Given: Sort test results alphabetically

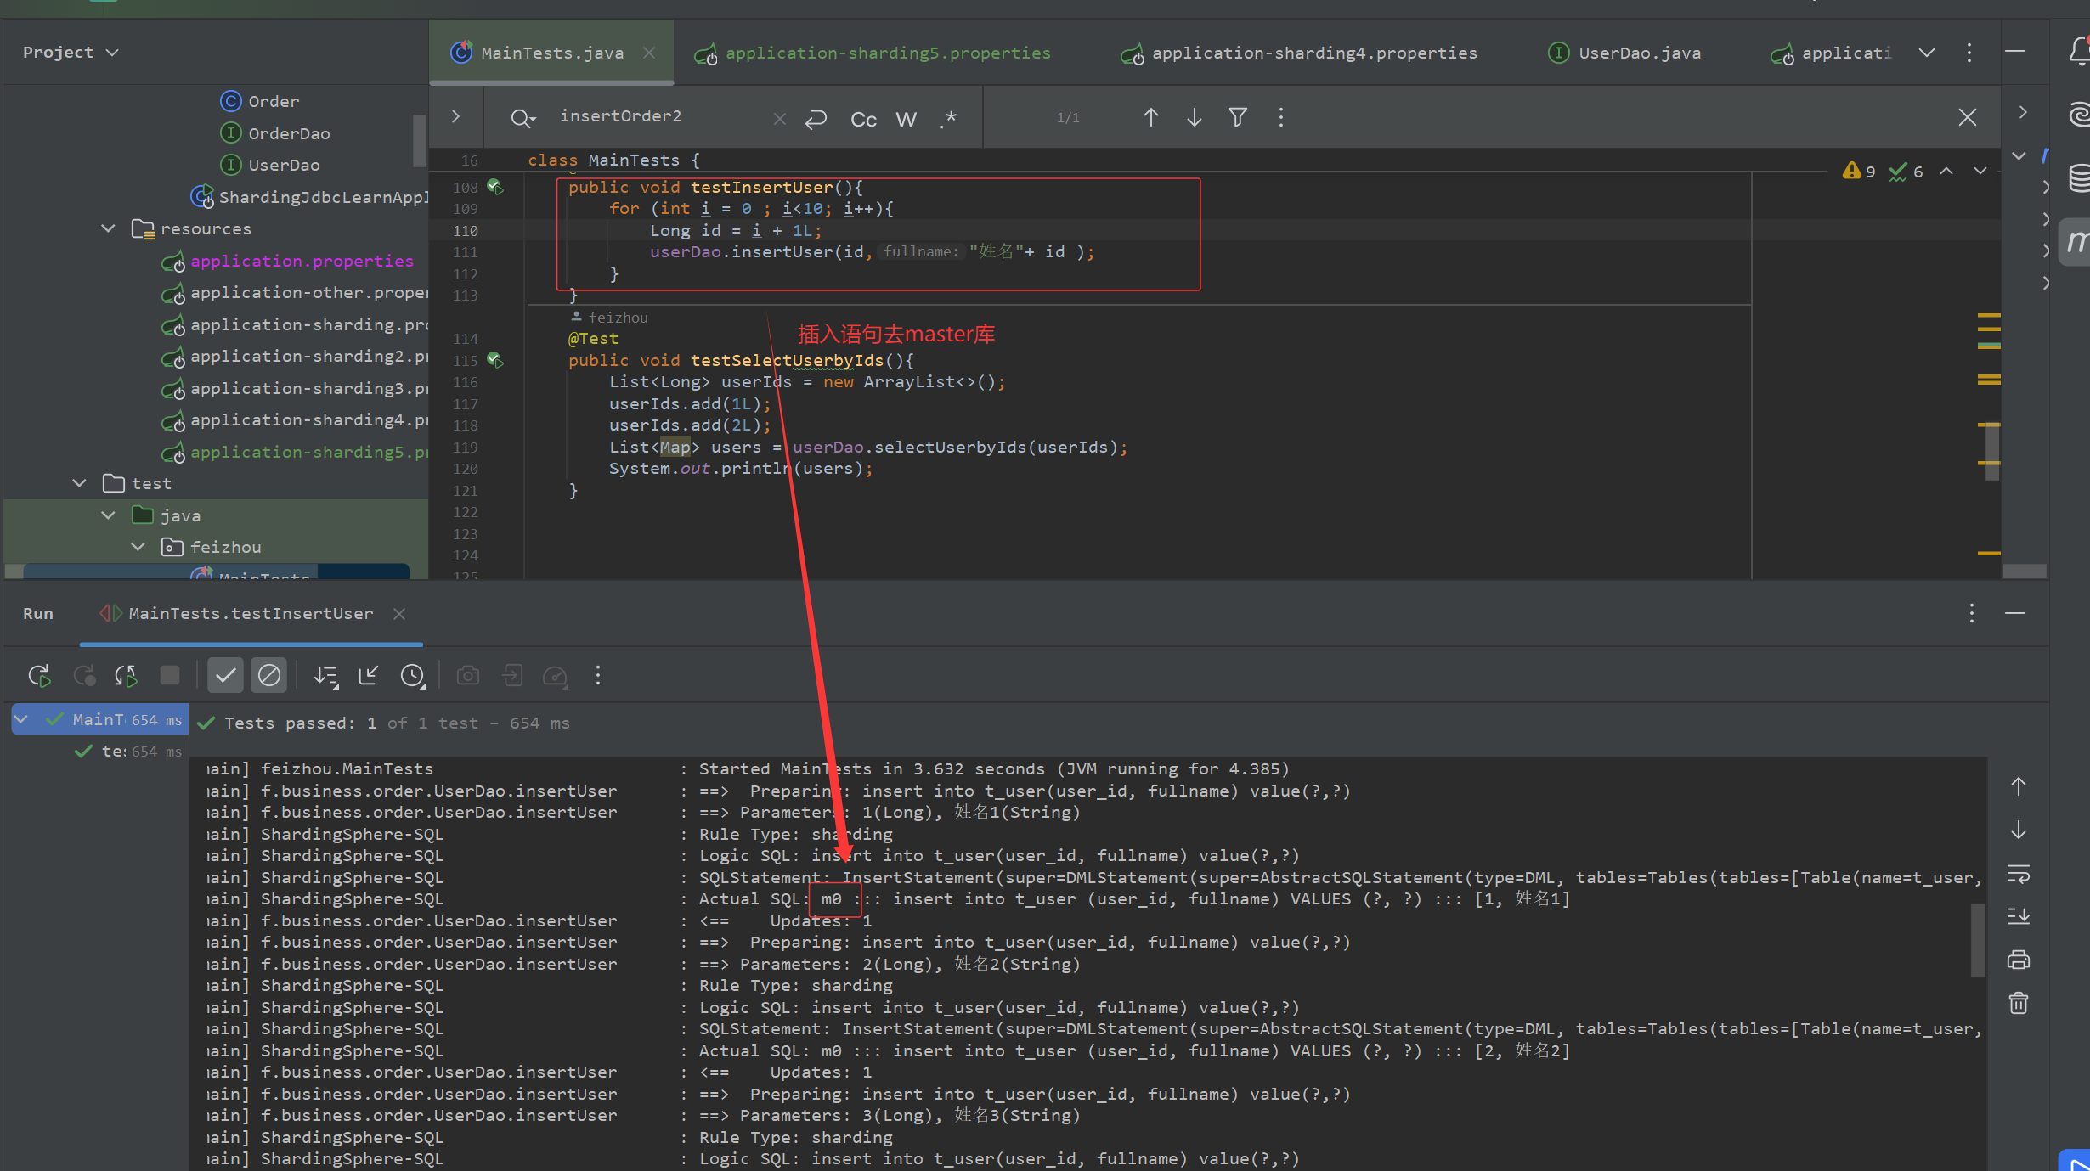Looking at the screenshot, I should click(325, 676).
